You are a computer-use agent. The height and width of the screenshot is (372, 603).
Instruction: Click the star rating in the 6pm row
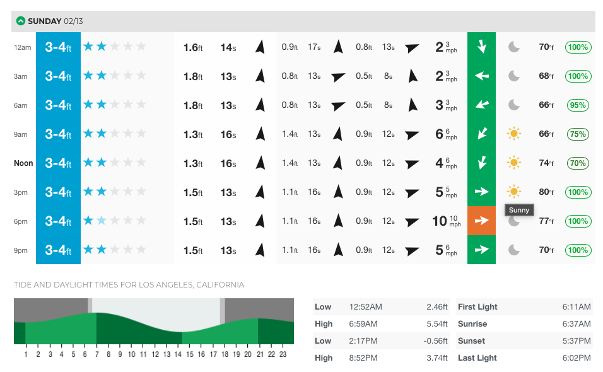click(114, 221)
